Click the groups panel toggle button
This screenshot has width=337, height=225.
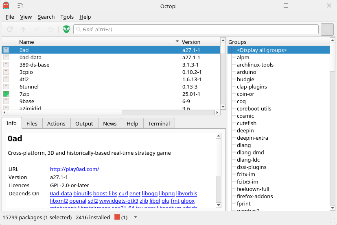pyautogui.click(x=327, y=29)
